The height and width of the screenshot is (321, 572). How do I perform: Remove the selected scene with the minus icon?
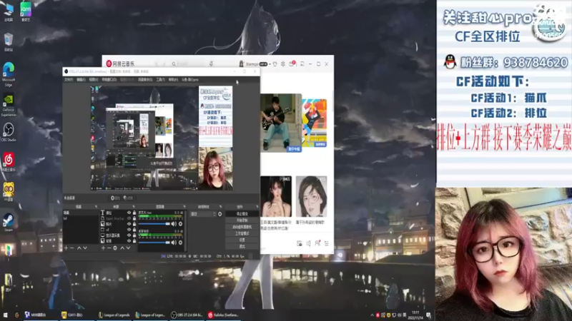[72, 248]
